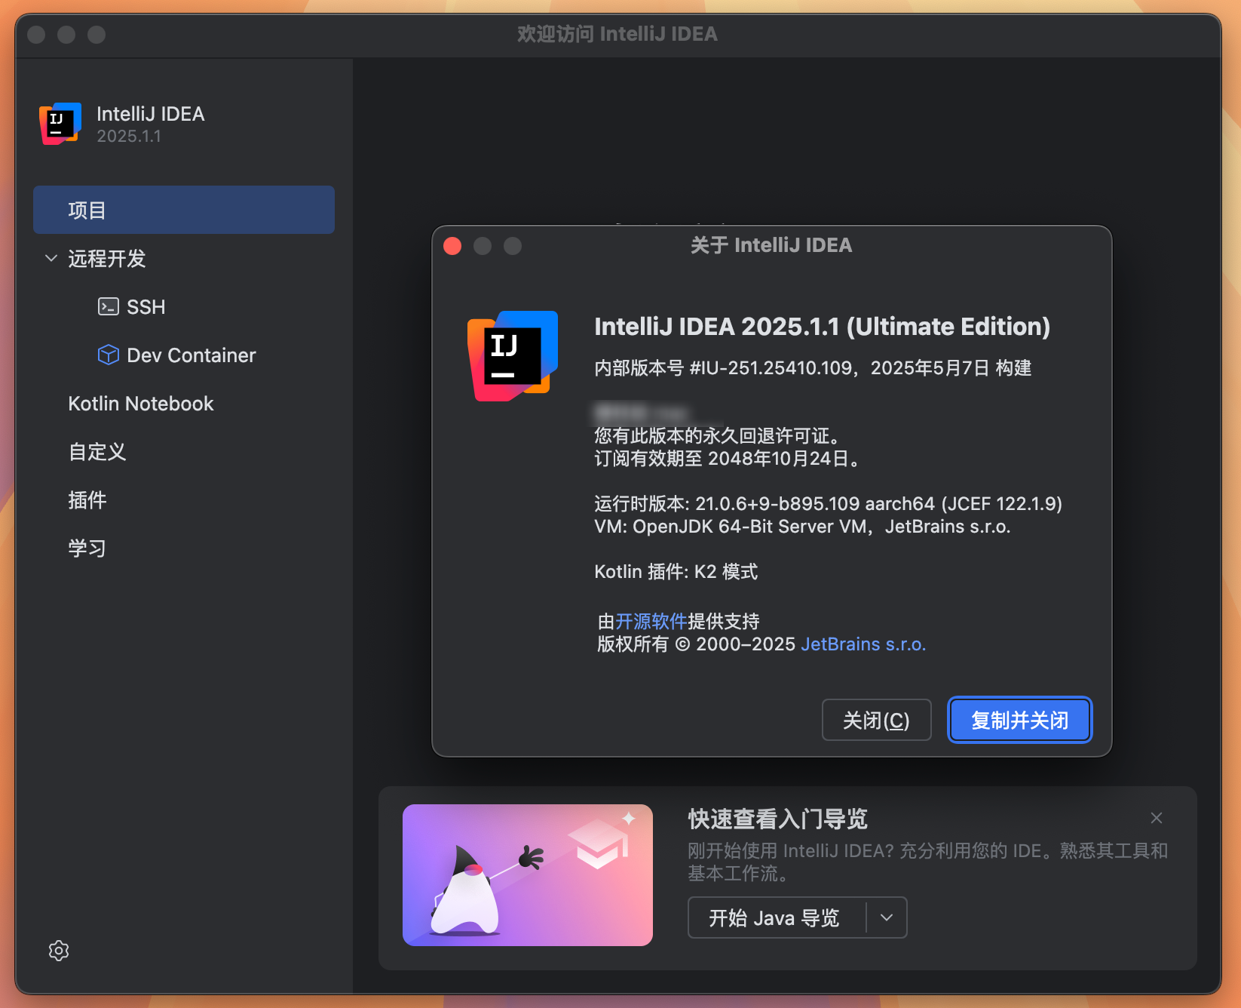The height and width of the screenshot is (1008, 1241).
Task: Open the 学习 section
Action: pos(87,549)
